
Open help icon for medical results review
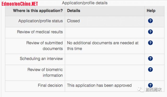click(150, 32)
